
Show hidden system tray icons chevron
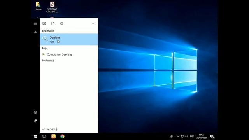tap(178, 136)
